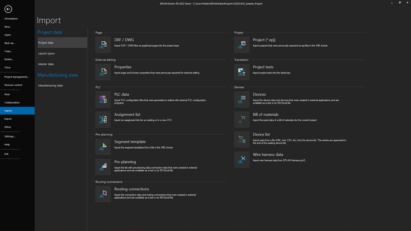Image resolution: width=411 pixels, height=231 pixels.
Task: Select the Project data sub-item
Action: 62,42
